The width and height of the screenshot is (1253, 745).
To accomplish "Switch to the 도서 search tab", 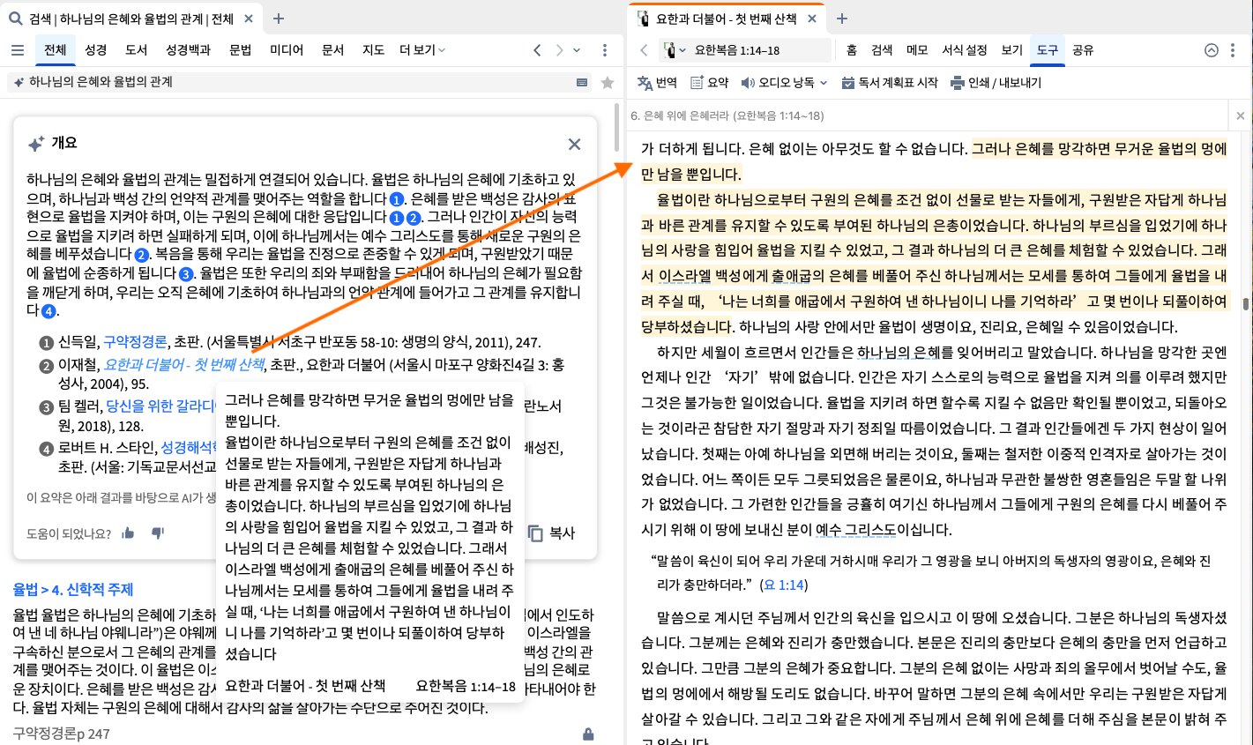I will [136, 50].
